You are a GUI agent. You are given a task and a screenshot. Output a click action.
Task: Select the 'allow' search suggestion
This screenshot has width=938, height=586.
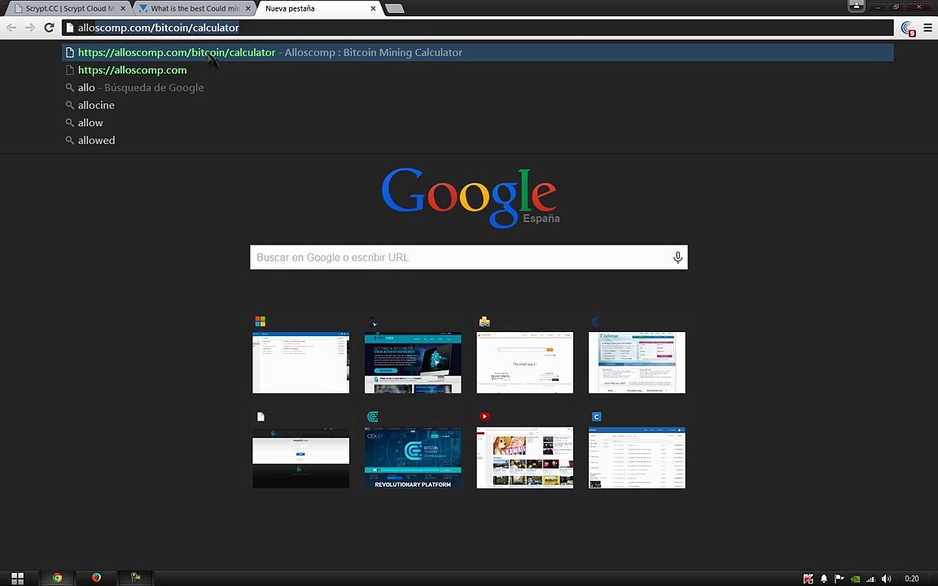coord(477,123)
